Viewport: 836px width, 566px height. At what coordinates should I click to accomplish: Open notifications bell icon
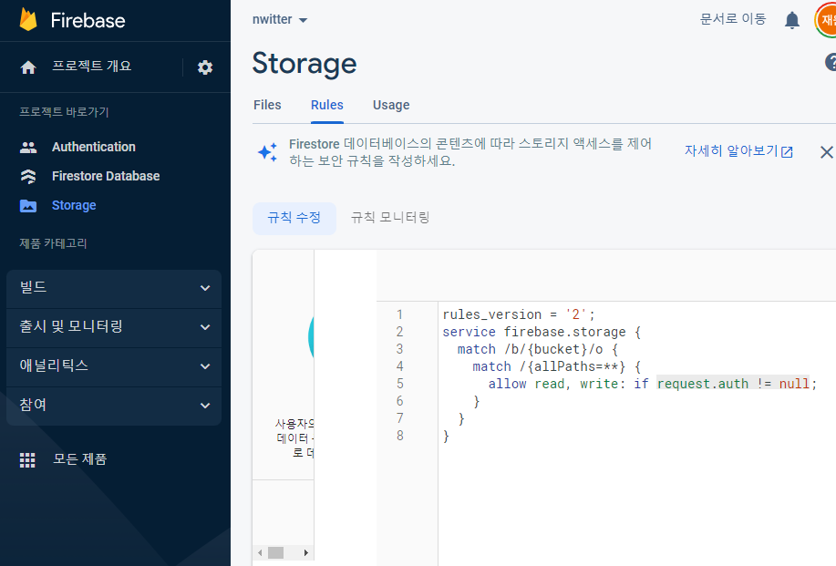pos(791,20)
